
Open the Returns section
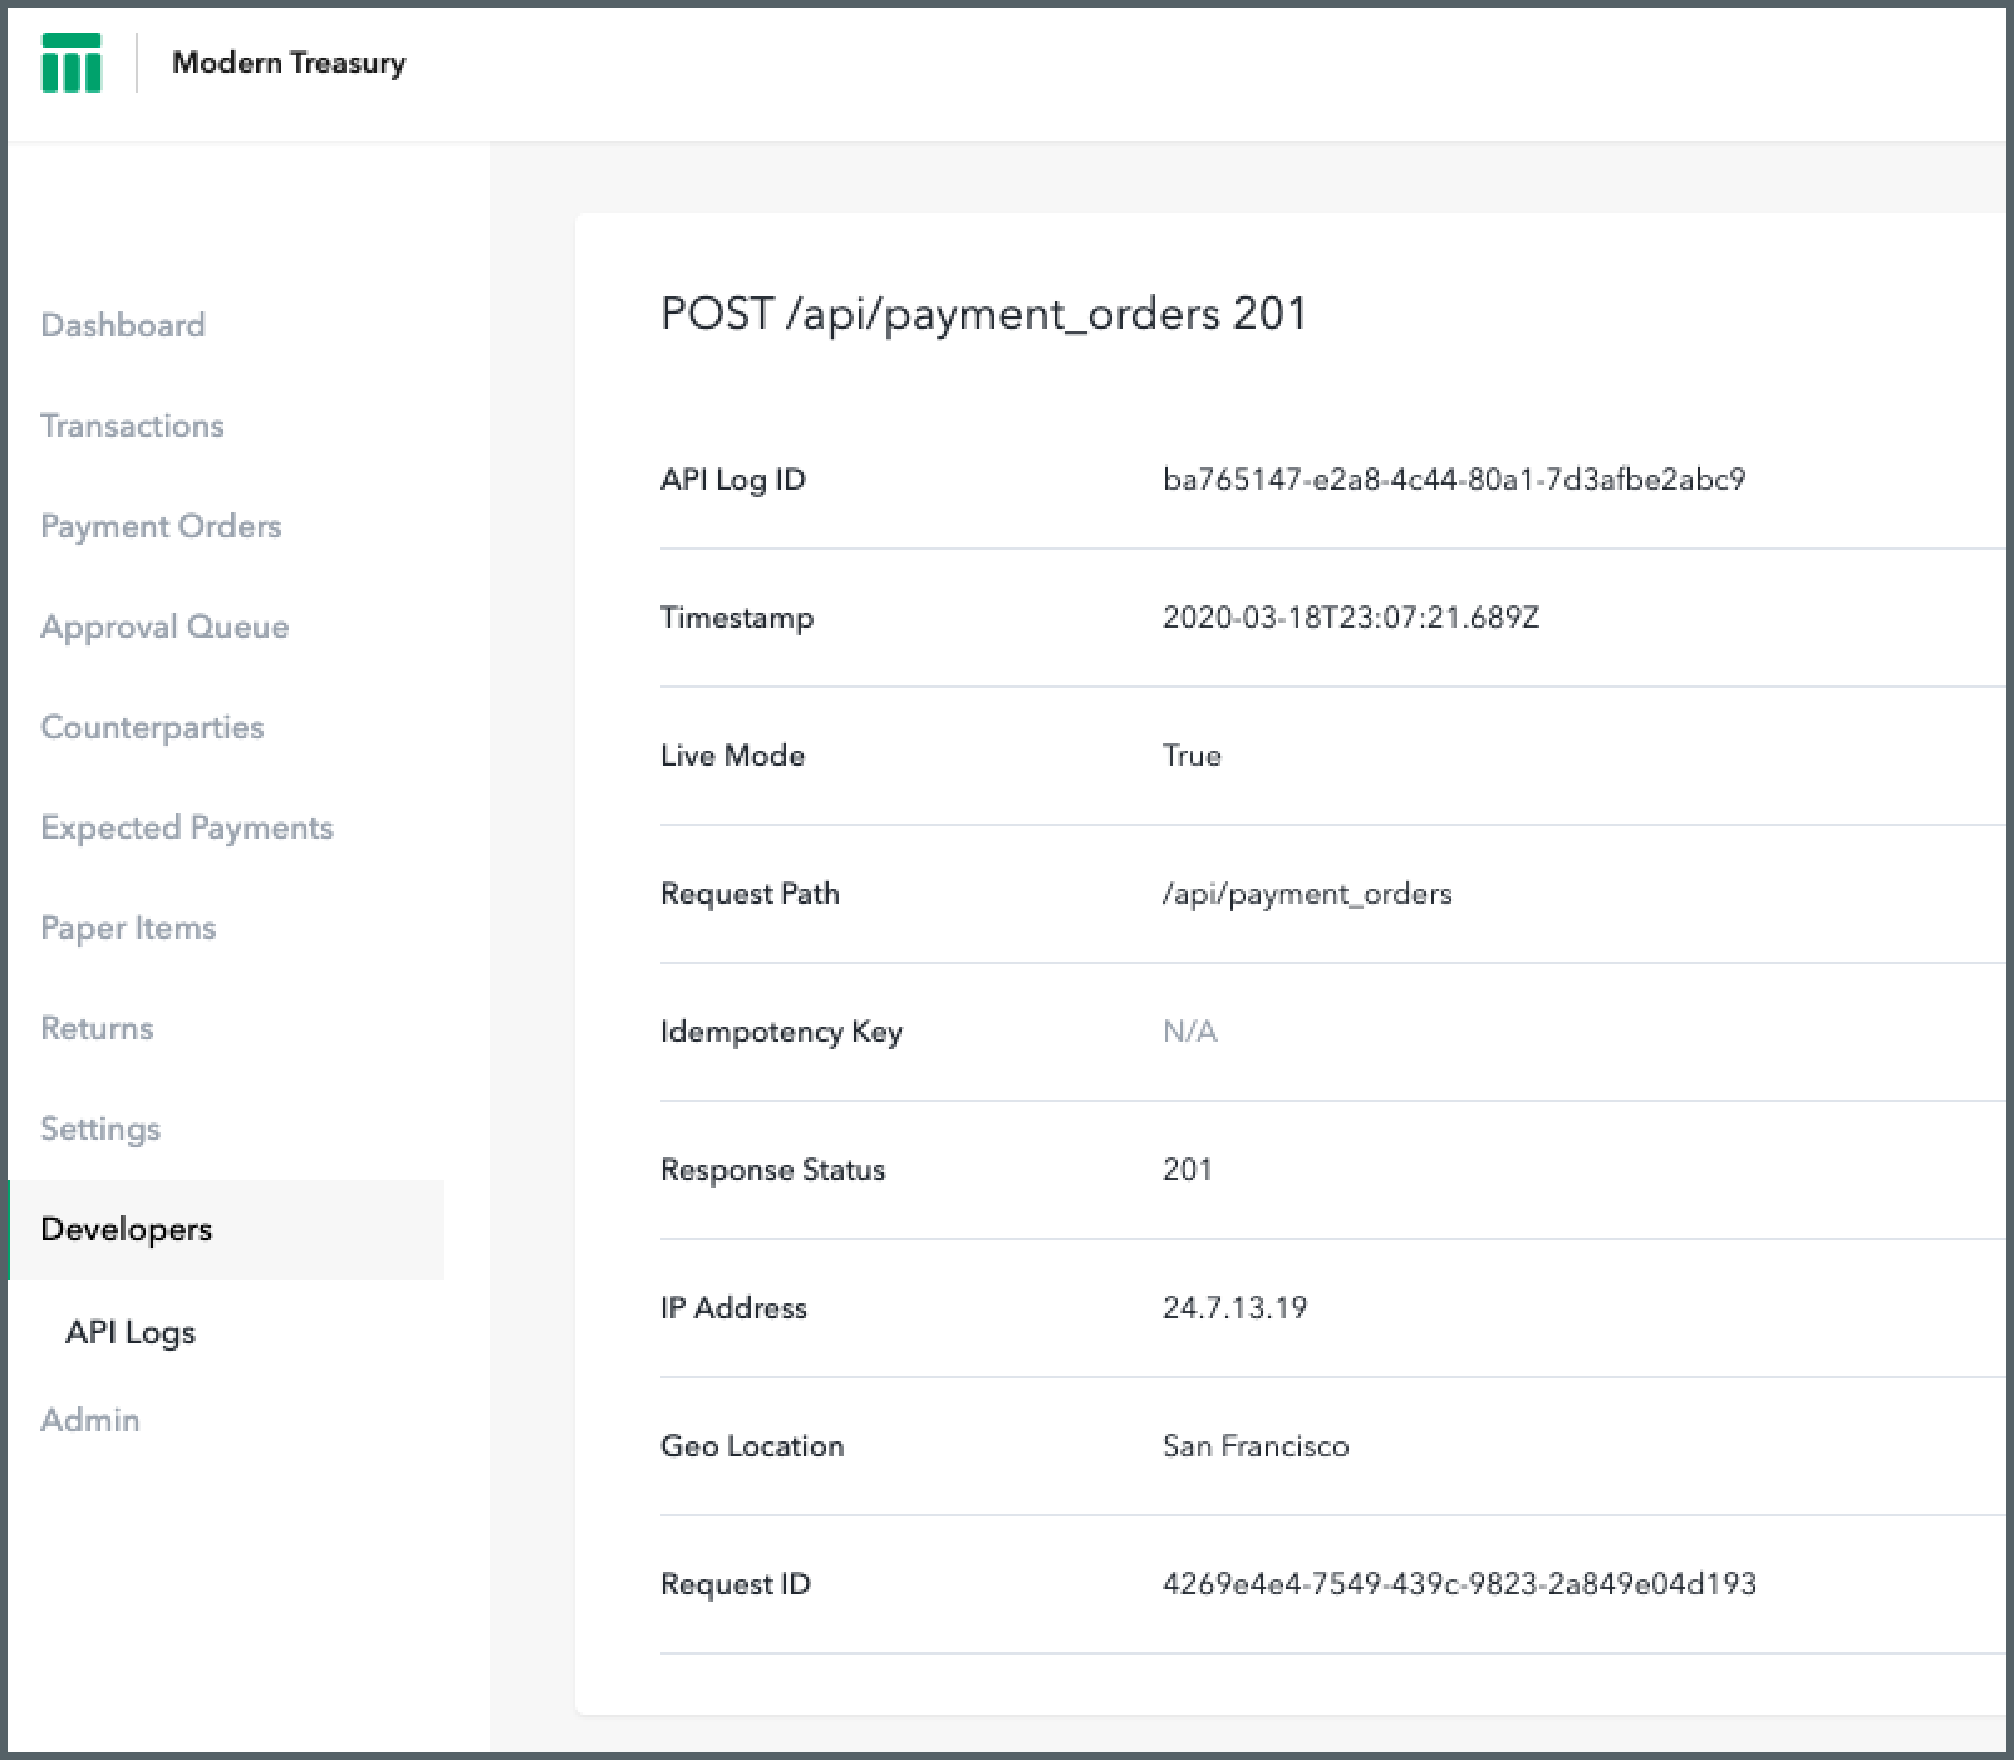coord(96,1029)
